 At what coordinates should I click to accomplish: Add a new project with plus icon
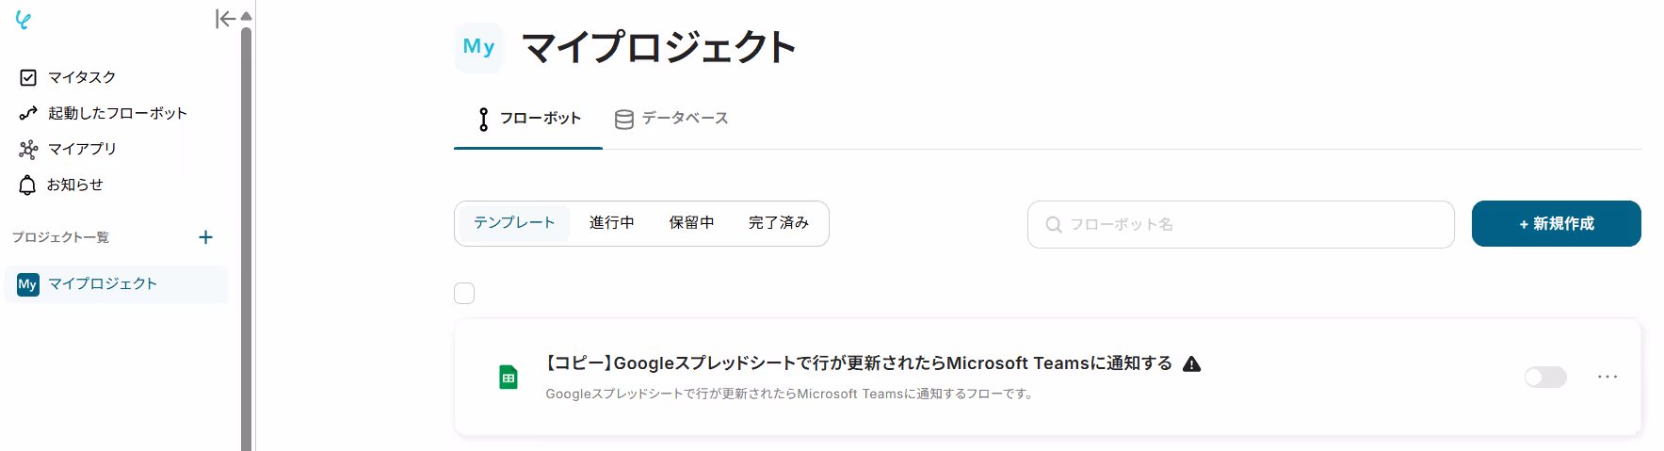(205, 237)
